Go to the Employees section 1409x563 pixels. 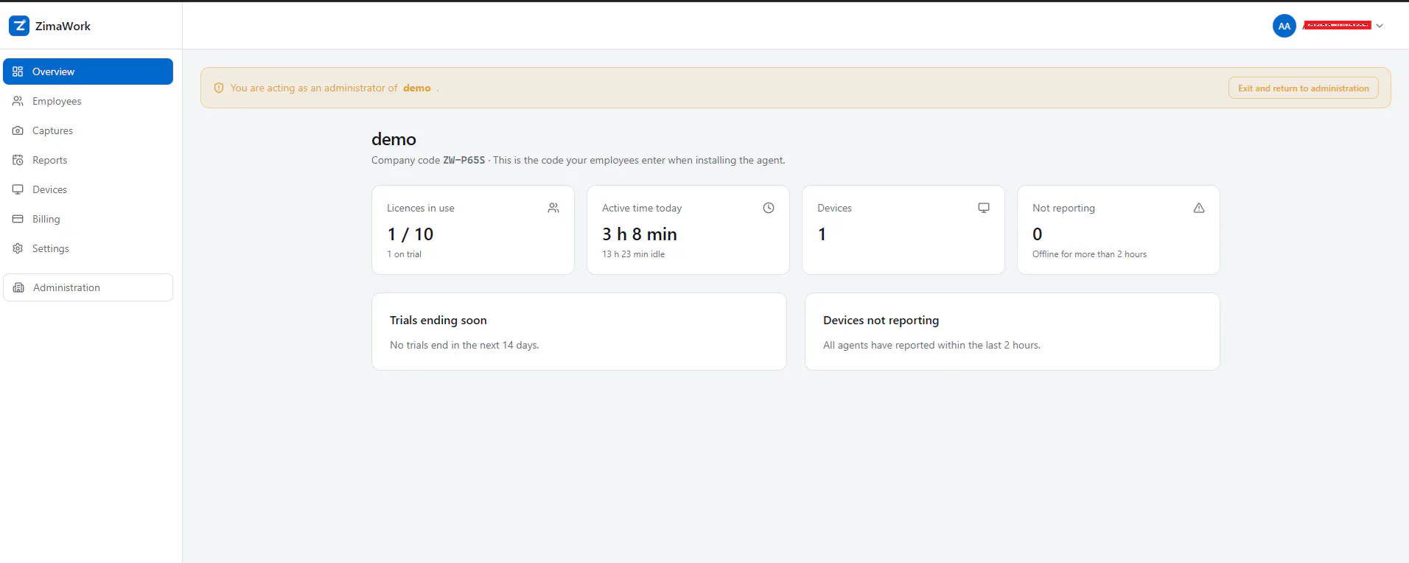point(88,101)
